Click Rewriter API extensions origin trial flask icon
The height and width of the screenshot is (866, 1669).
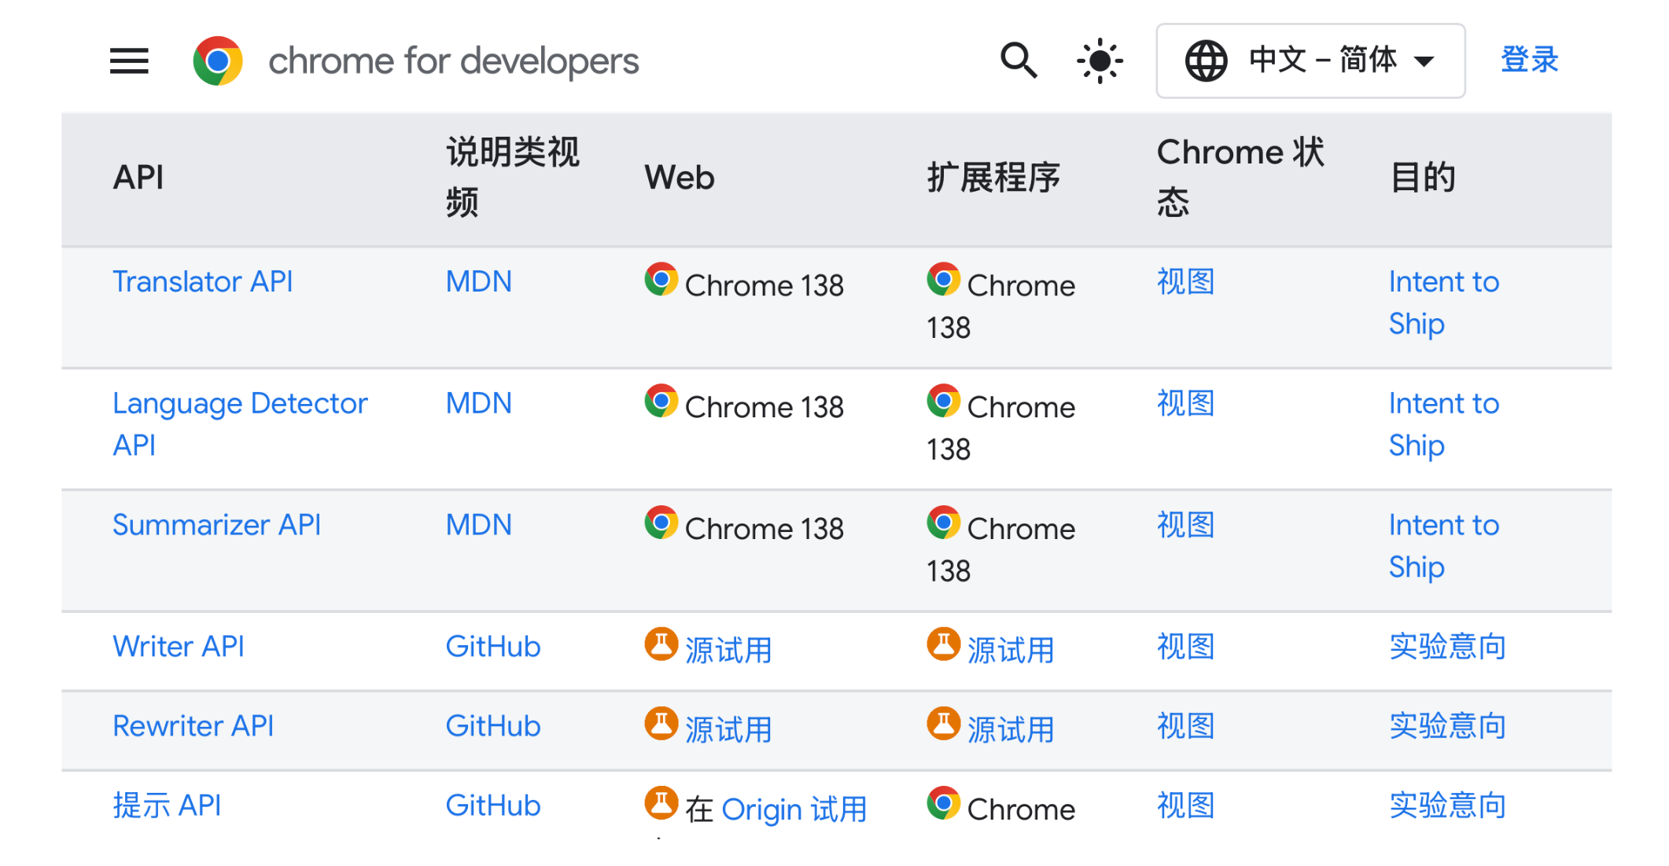pyautogui.click(x=943, y=724)
